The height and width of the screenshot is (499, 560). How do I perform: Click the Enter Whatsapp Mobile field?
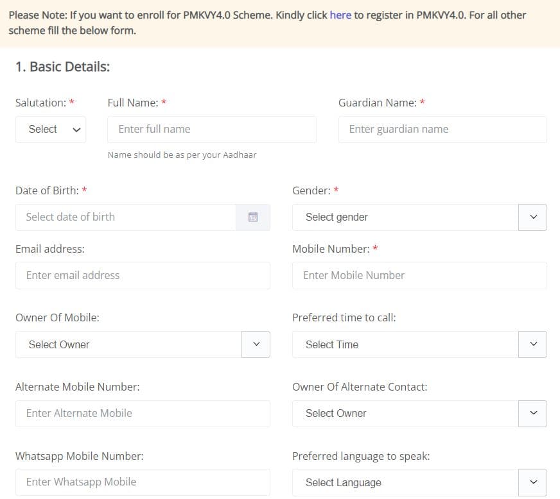(143, 482)
